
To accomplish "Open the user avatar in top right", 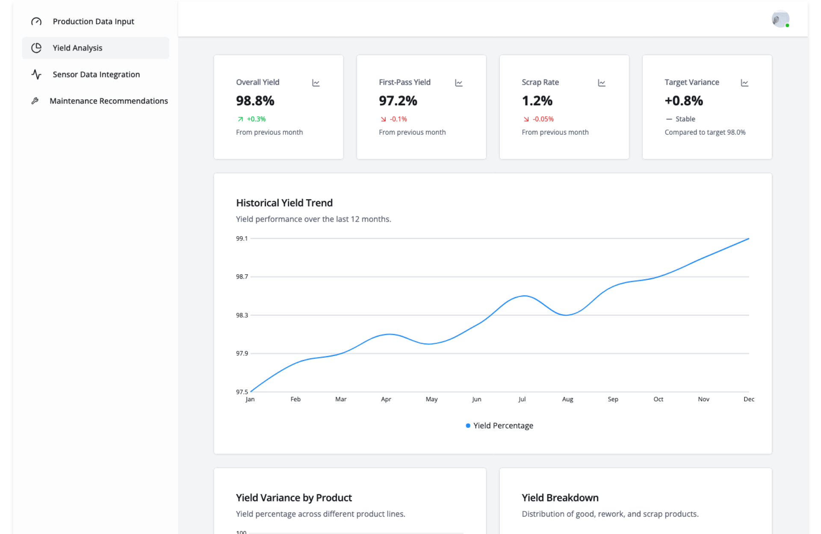I will 780,19.
